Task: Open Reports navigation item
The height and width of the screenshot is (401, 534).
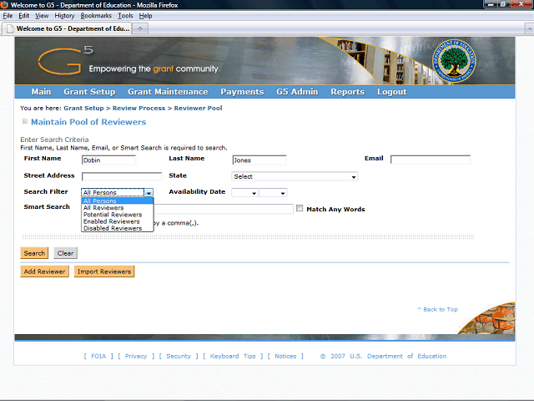Action: coord(347,92)
